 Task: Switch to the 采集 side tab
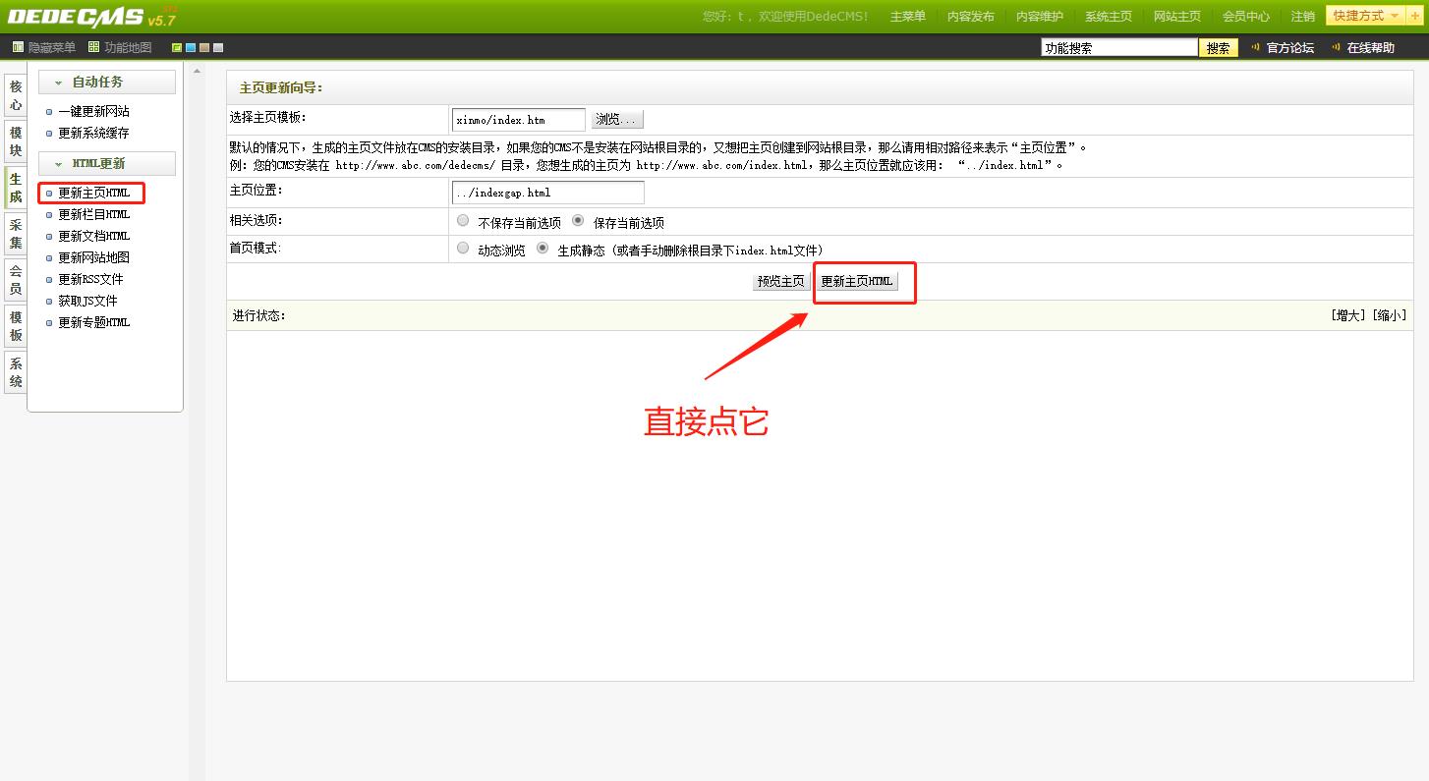click(x=16, y=234)
